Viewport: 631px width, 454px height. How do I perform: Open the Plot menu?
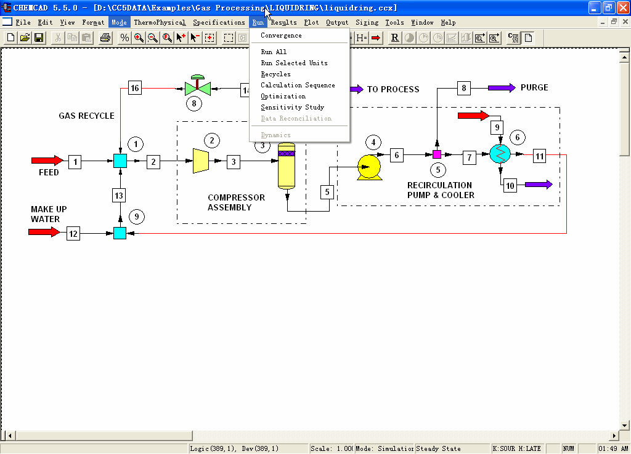(x=311, y=23)
